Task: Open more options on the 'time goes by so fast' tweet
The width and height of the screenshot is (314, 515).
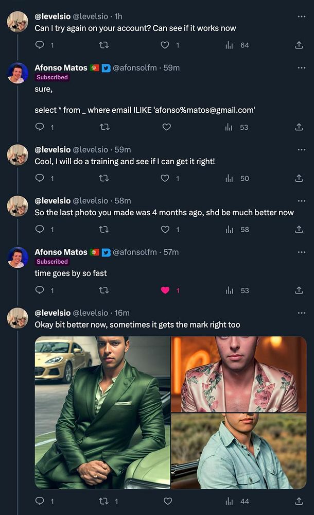Action: coord(301,252)
